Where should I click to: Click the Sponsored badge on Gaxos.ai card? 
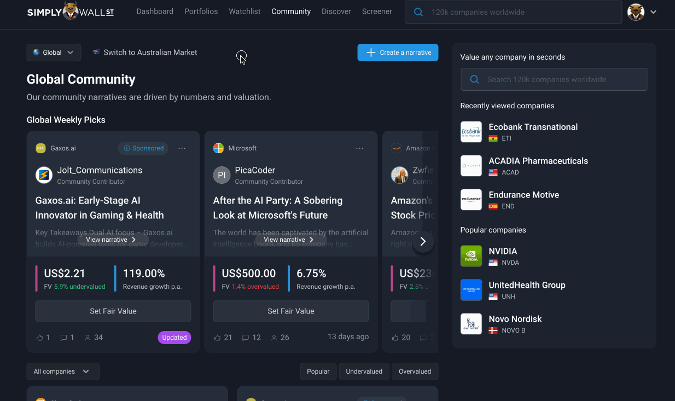click(x=143, y=148)
